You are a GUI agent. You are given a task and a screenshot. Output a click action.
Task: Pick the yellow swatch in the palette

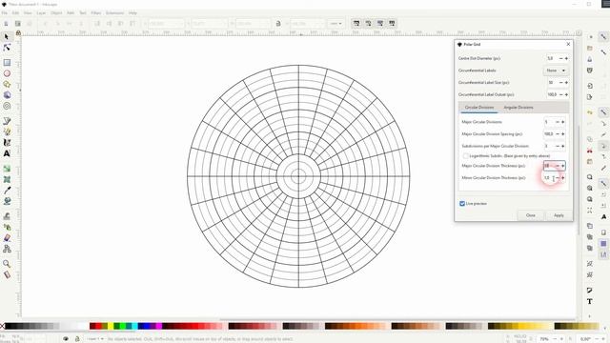111,326
